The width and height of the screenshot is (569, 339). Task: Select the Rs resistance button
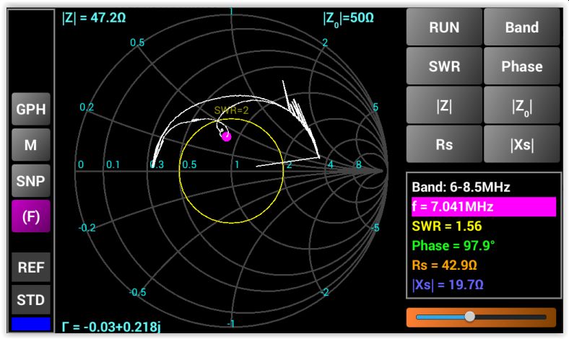[x=444, y=144]
